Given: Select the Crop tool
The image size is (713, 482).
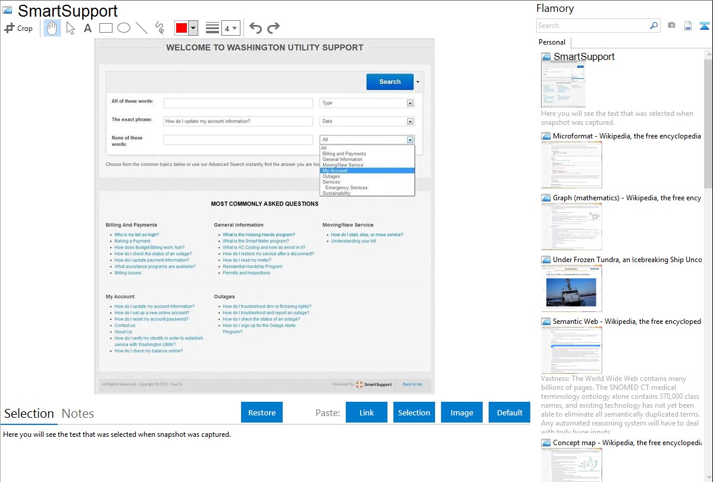Looking at the screenshot, I should [x=18, y=28].
